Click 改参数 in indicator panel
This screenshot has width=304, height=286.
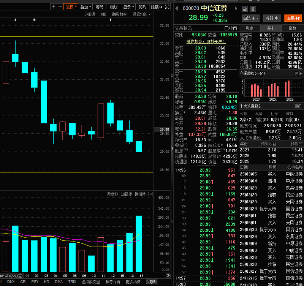click(x=112, y=194)
